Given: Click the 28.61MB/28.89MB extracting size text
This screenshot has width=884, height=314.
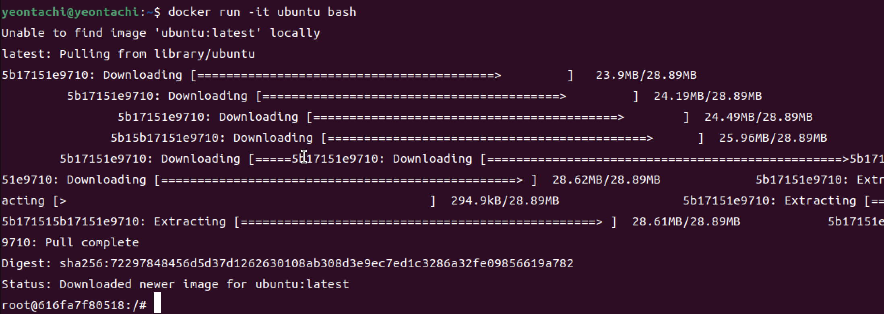Looking at the screenshot, I should (x=686, y=221).
